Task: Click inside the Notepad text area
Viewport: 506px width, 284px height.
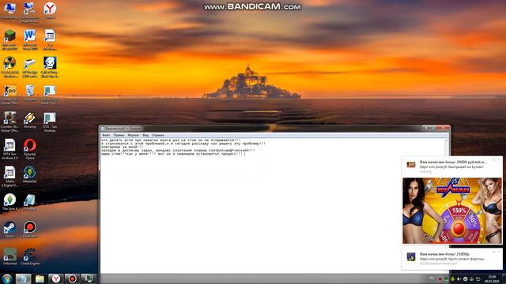Action: point(273,206)
